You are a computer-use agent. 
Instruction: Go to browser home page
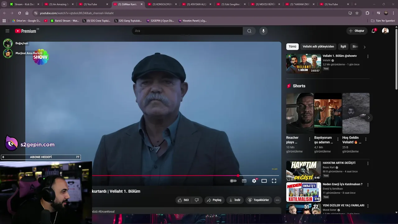tap(27, 13)
